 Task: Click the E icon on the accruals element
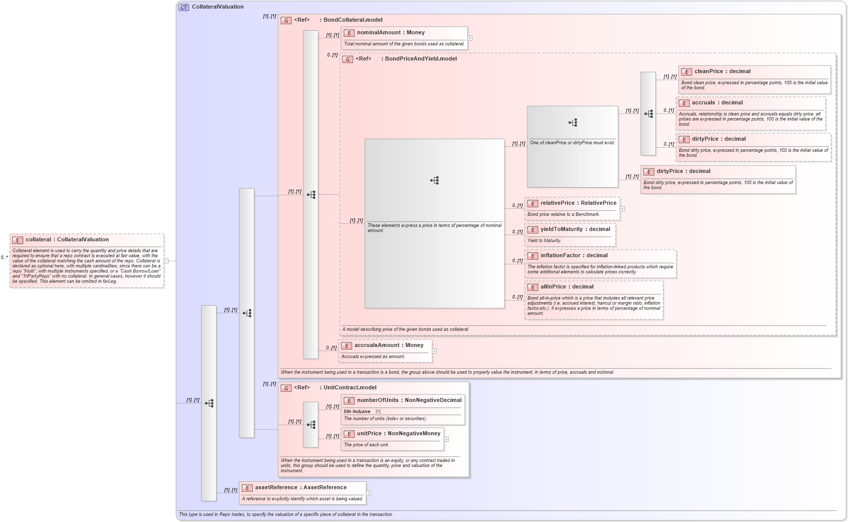(x=685, y=102)
